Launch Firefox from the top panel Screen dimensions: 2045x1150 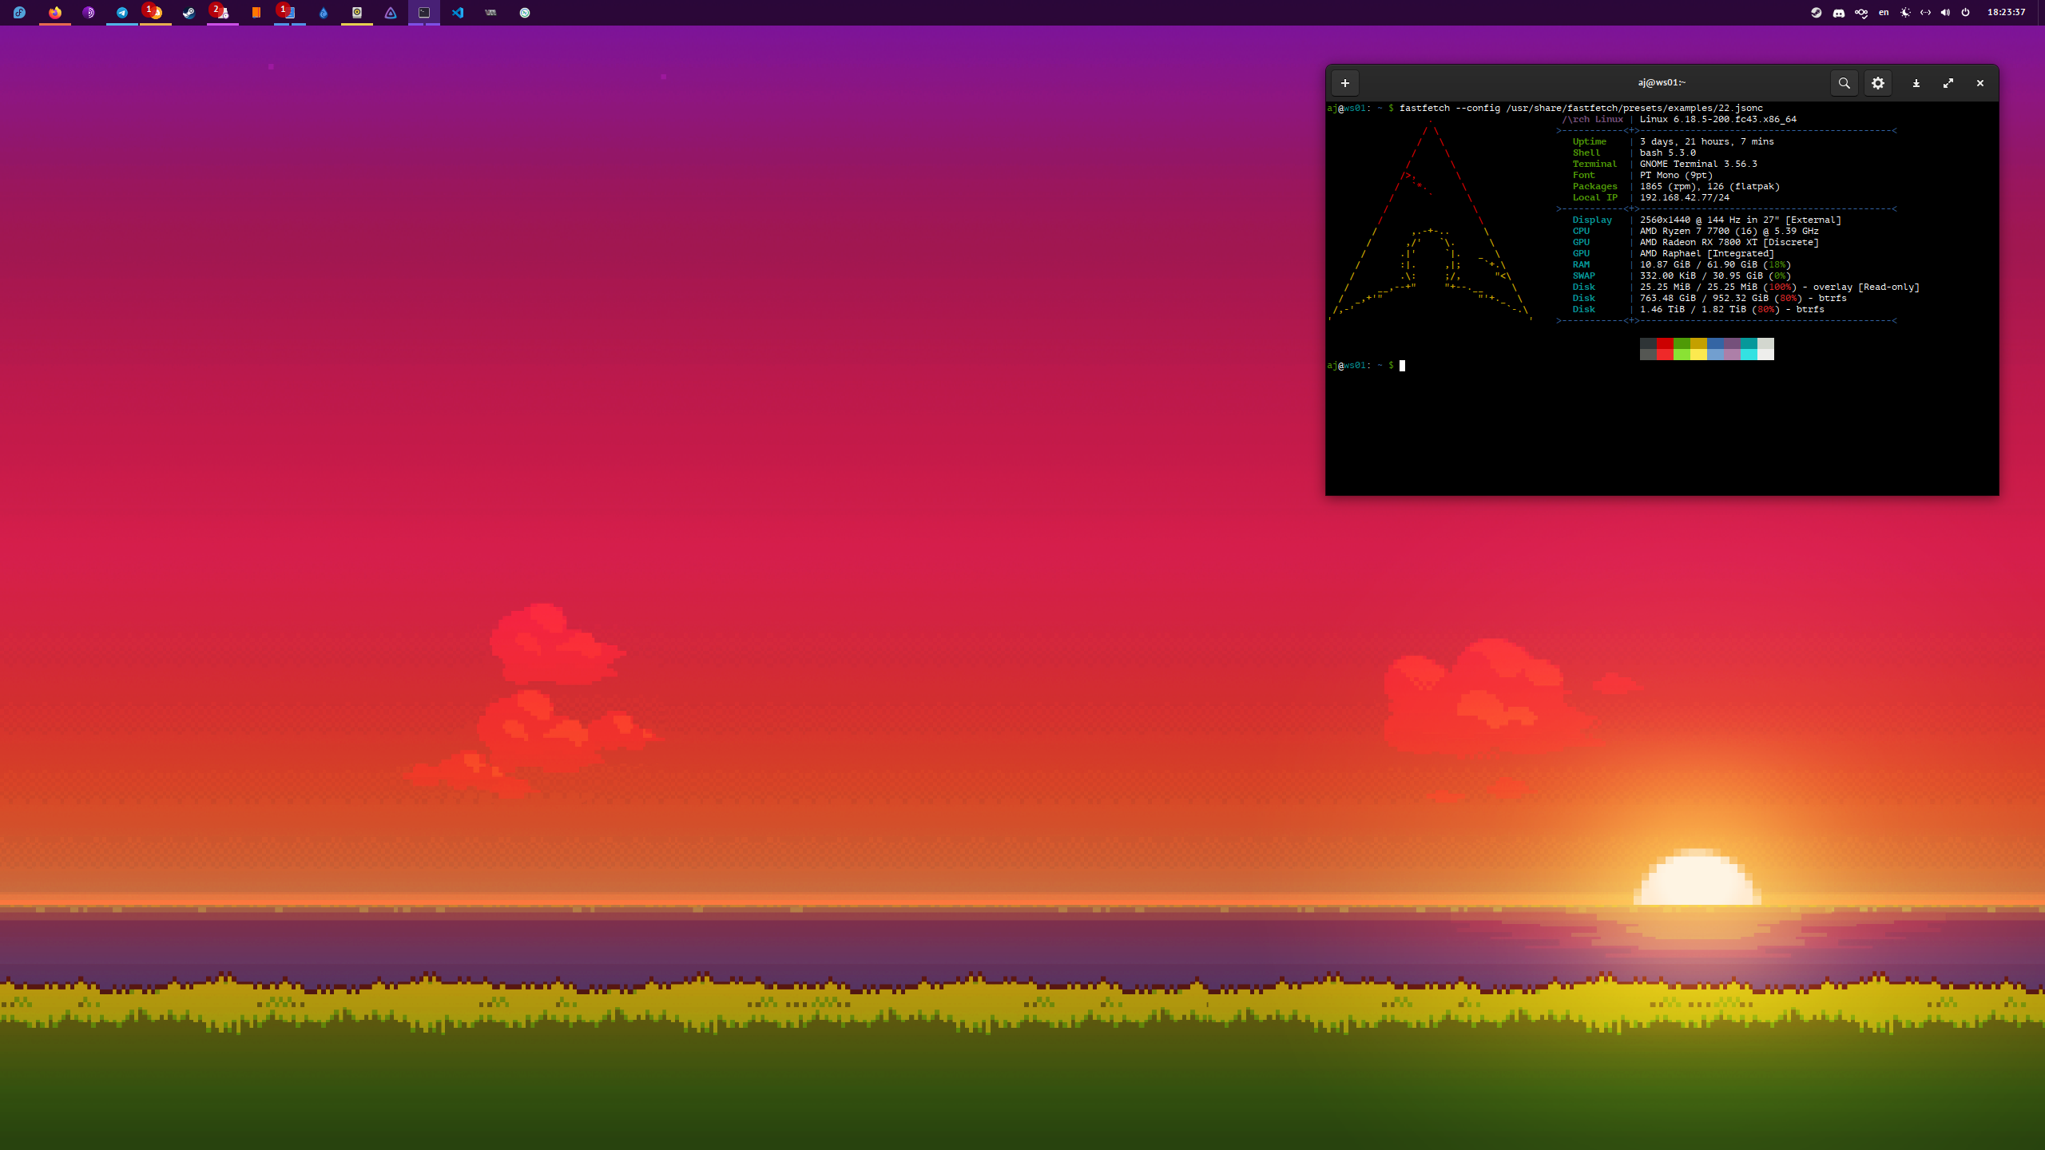(x=55, y=13)
